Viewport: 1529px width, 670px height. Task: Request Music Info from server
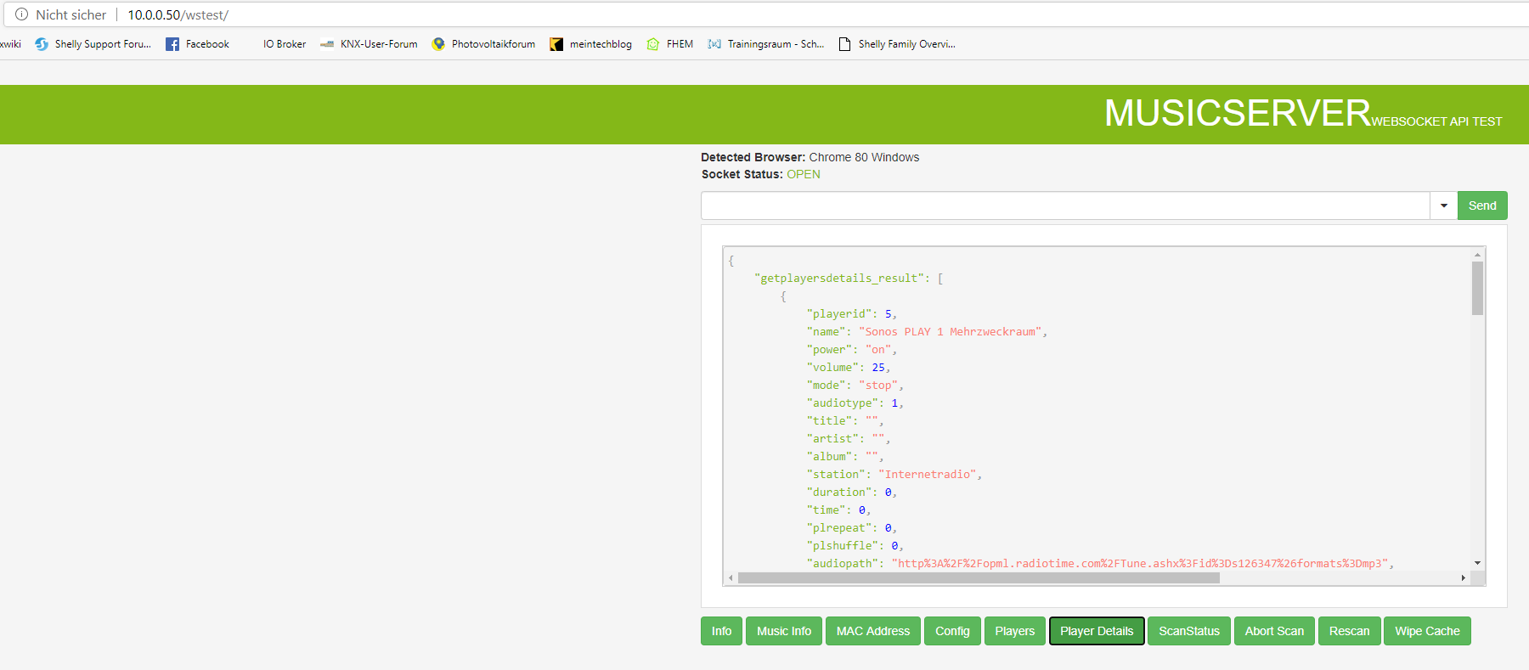(x=783, y=631)
